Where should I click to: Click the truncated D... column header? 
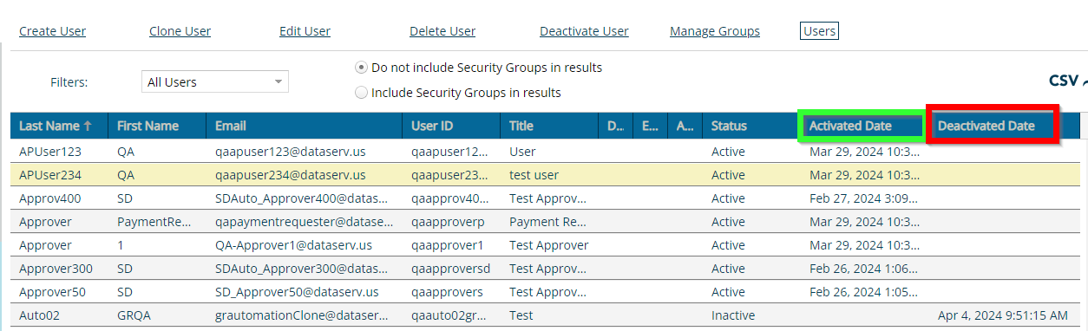(616, 126)
